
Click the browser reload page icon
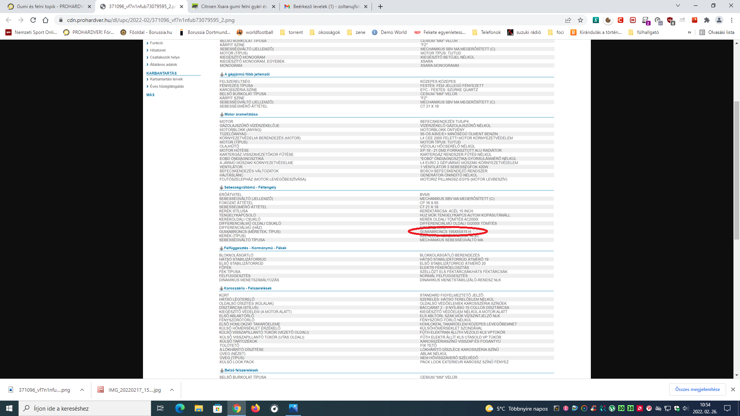pyautogui.click(x=33, y=20)
